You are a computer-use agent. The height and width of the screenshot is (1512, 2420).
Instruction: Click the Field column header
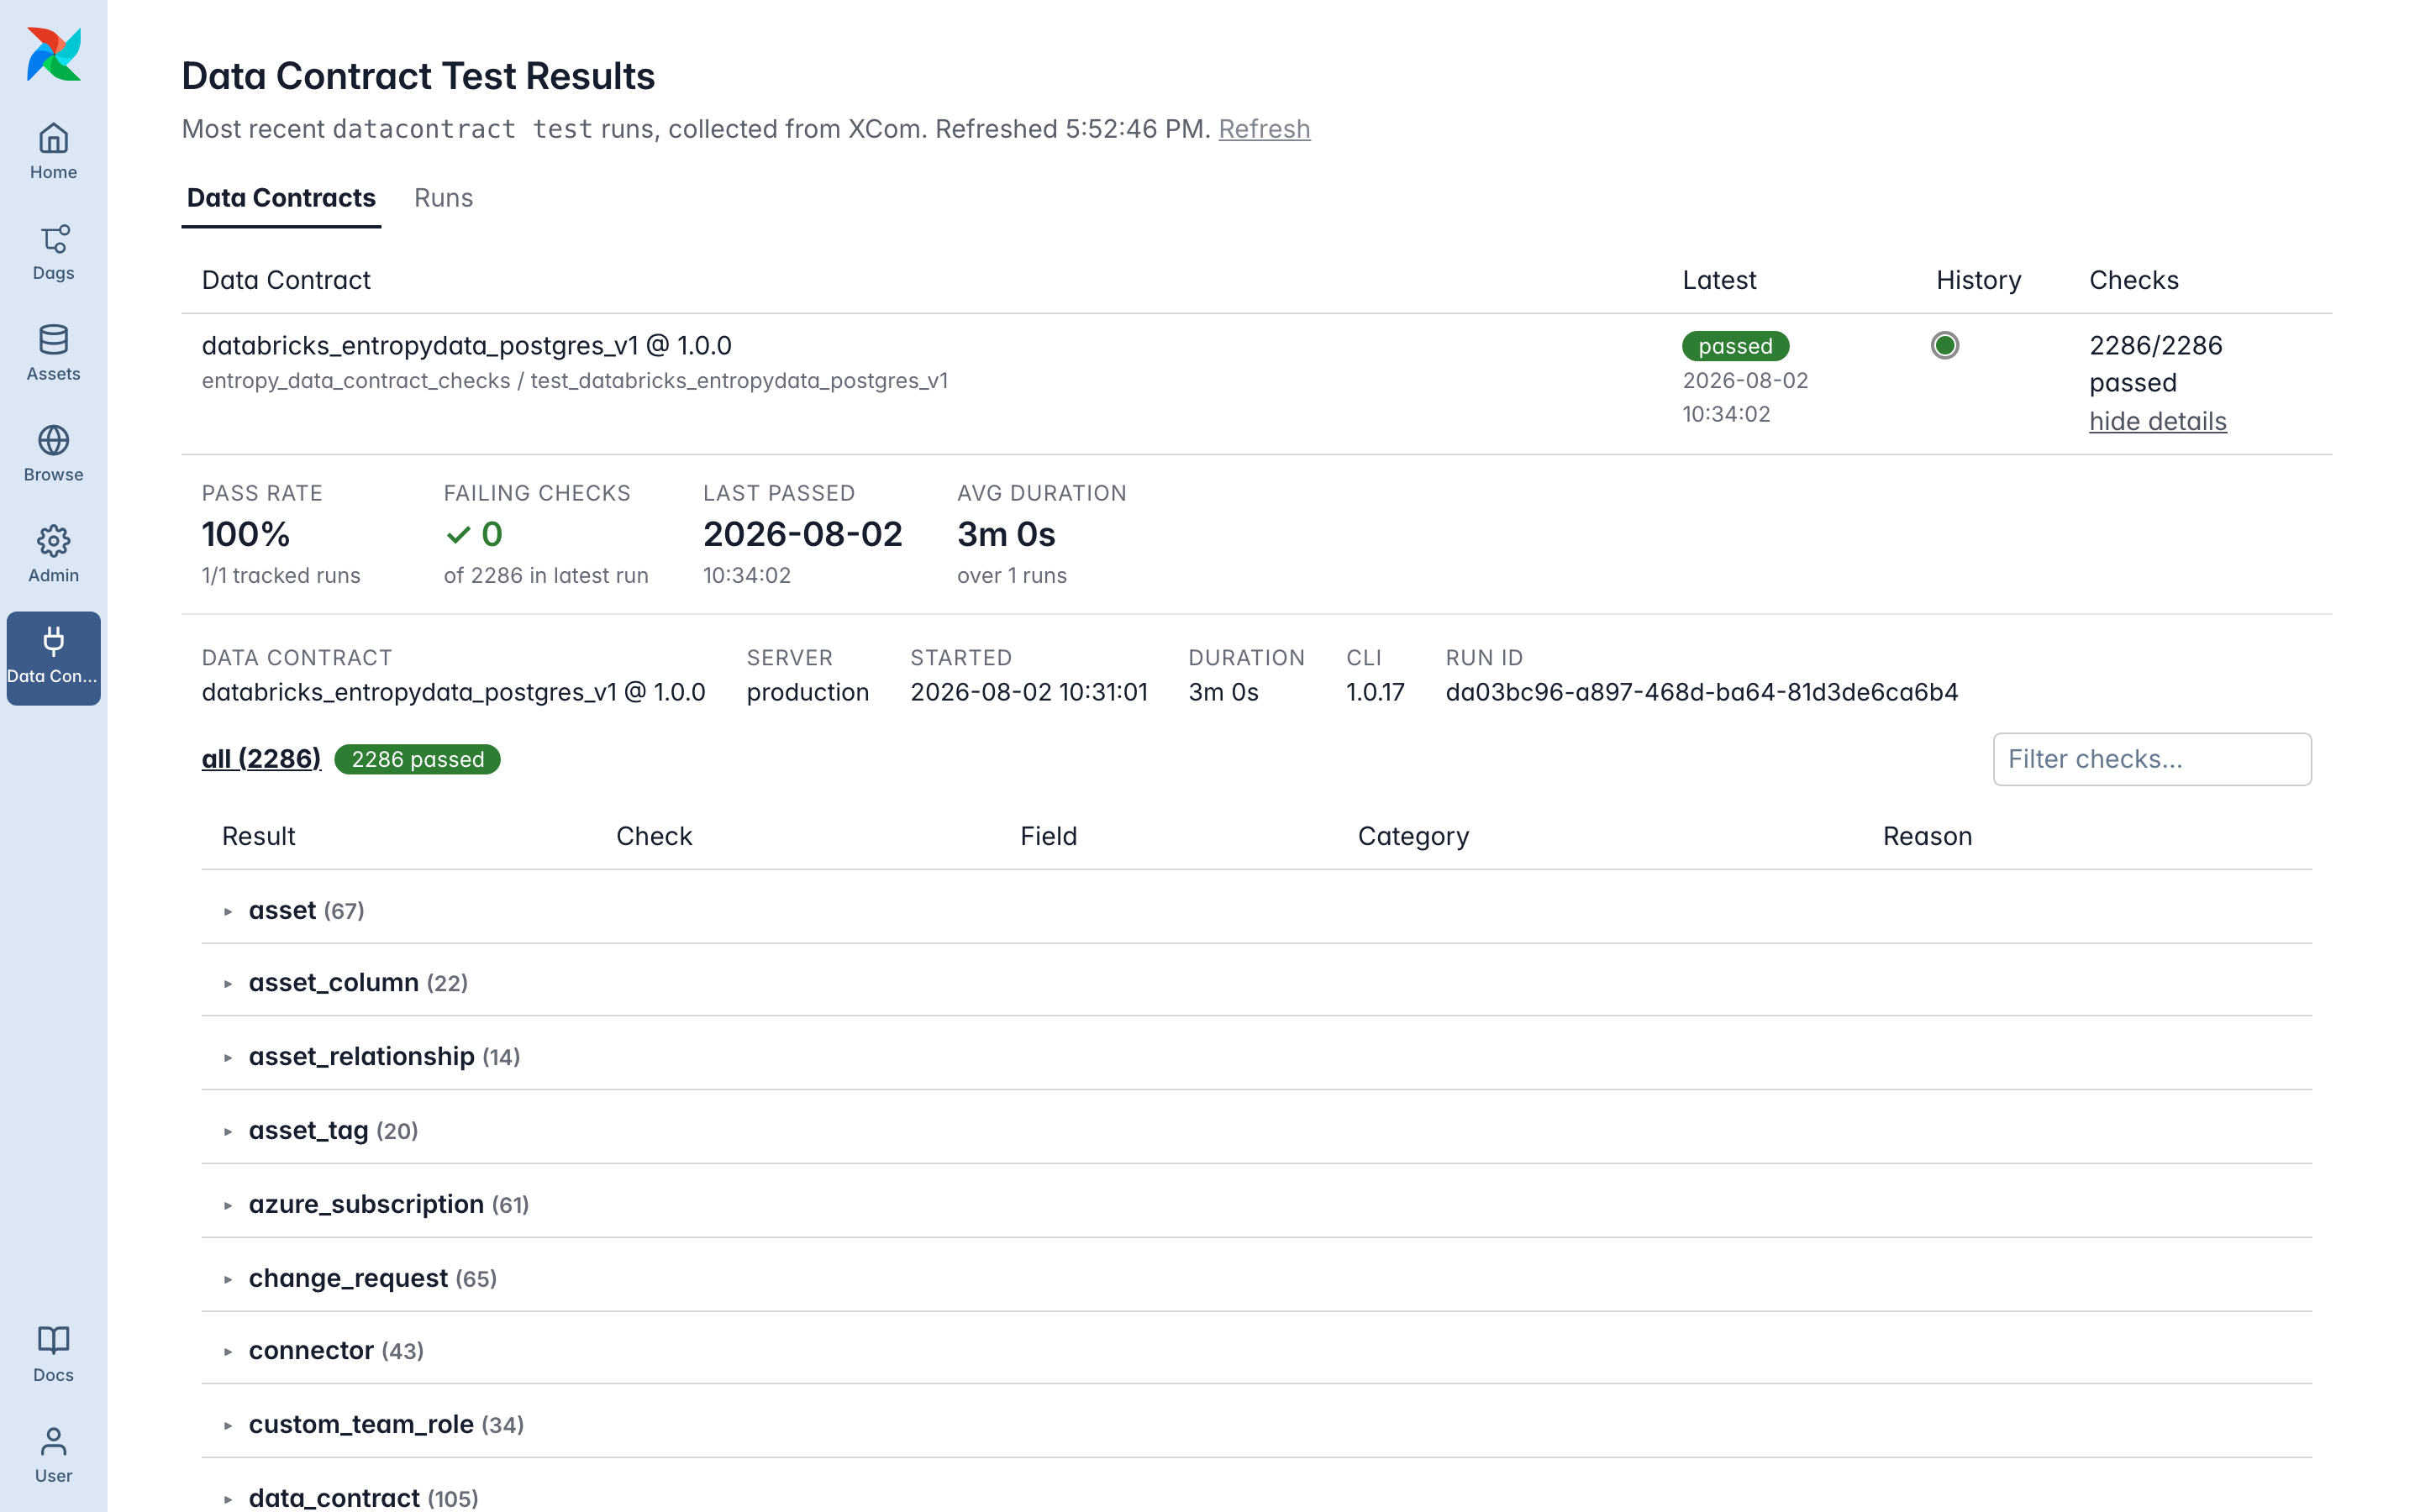pyautogui.click(x=1048, y=836)
